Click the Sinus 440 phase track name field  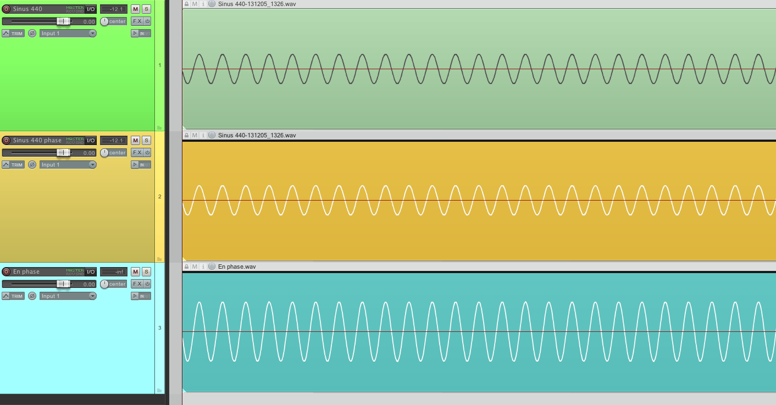tap(38, 140)
